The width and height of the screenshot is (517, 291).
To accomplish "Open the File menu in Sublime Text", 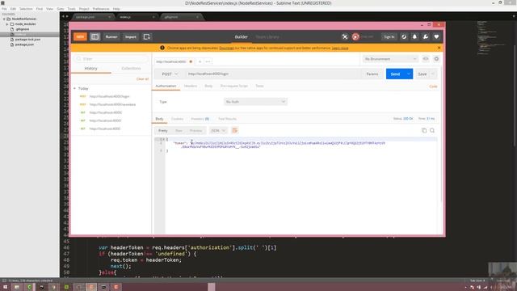I will tap(4, 9).
